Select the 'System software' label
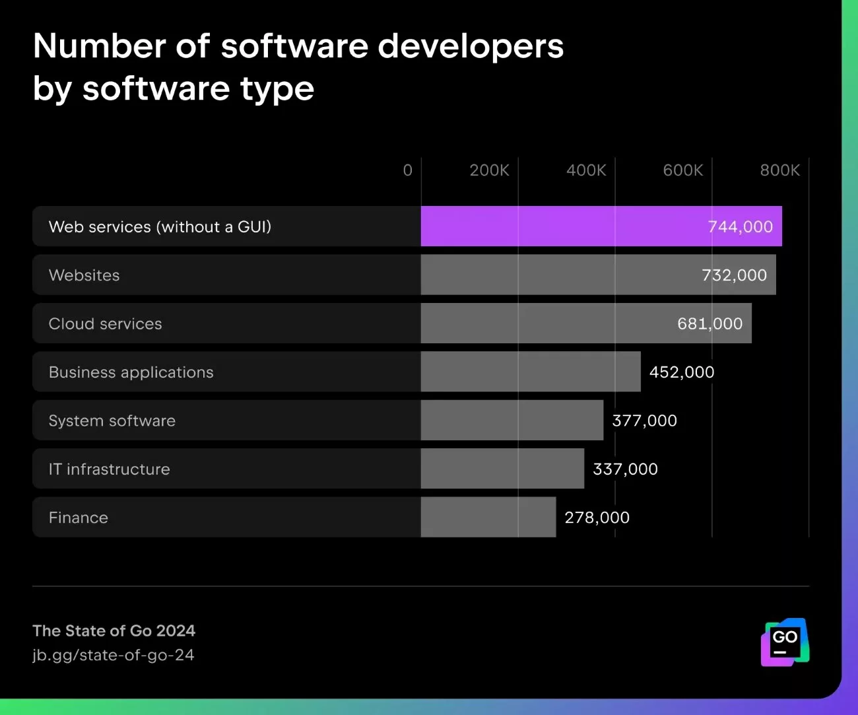Viewport: 858px width, 715px height. 112,421
